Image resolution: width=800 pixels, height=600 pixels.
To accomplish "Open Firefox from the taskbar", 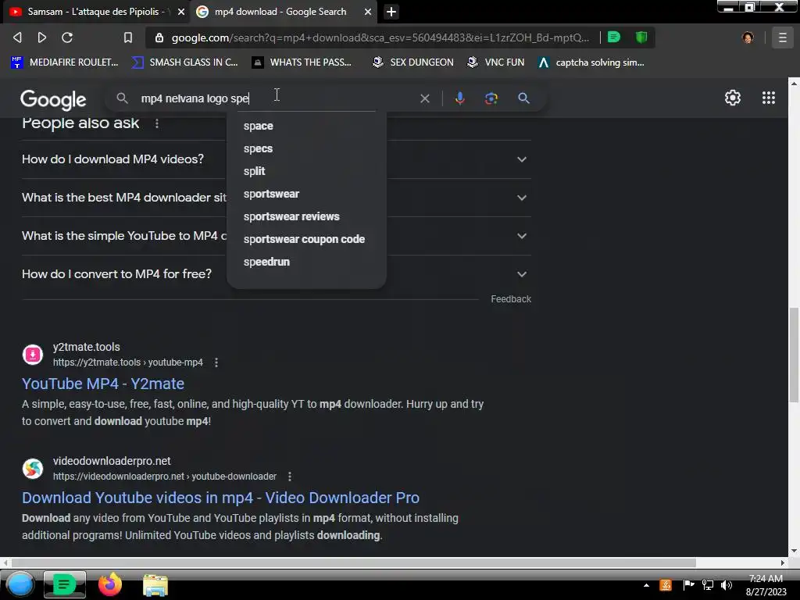I will pos(109,584).
